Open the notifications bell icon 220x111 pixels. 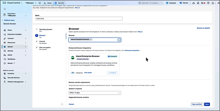[213, 3]
